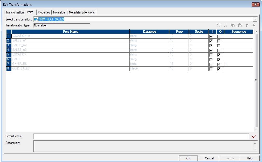Open the Metadata Extensions tab
The height and width of the screenshot is (162, 262).
(x=82, y=12)
